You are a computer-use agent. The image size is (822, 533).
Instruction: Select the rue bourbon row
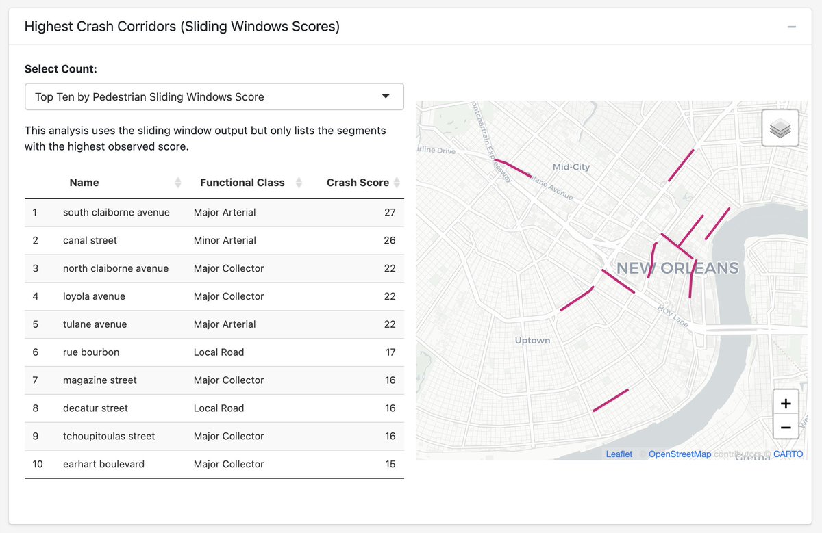[214, 353]
